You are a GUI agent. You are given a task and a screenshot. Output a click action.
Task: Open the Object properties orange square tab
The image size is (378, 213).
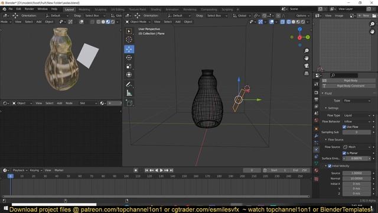pyautogui.click(x=317, y=129)
